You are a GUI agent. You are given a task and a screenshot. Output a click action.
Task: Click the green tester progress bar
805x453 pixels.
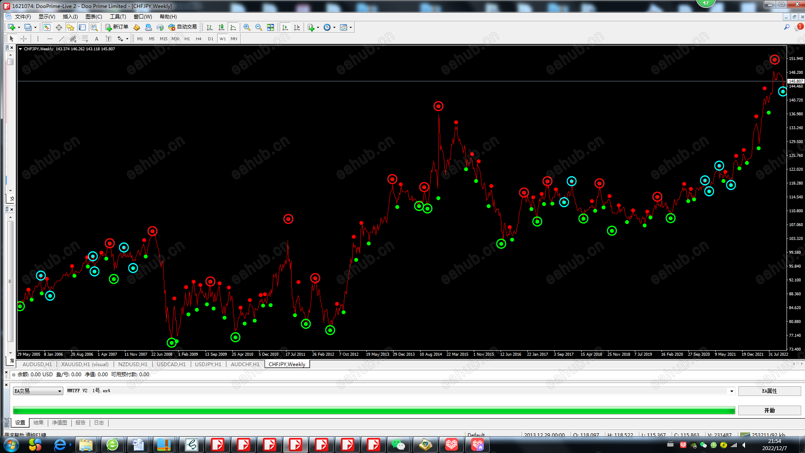tap(374, 410)
